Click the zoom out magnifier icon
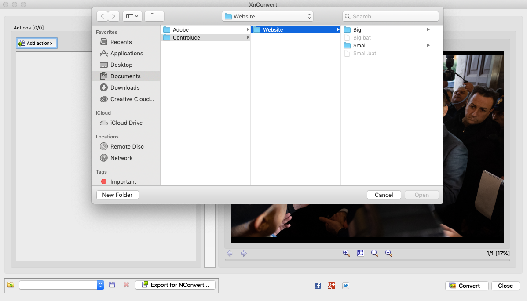This screenshot has height=301, width=527. (388, 253)
